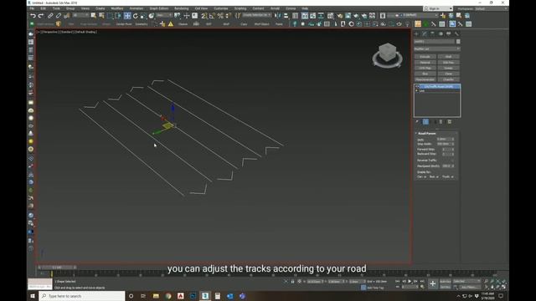Click the Align tool icon
536x301 pixels.
(286, 16)
